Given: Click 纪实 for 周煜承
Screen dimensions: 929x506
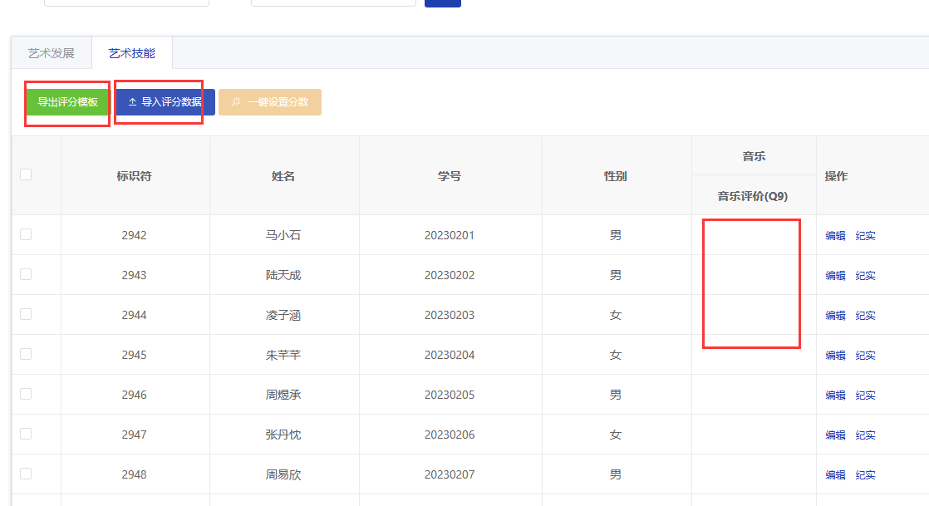Looking at the screenshot, I should tap(865, 395).
